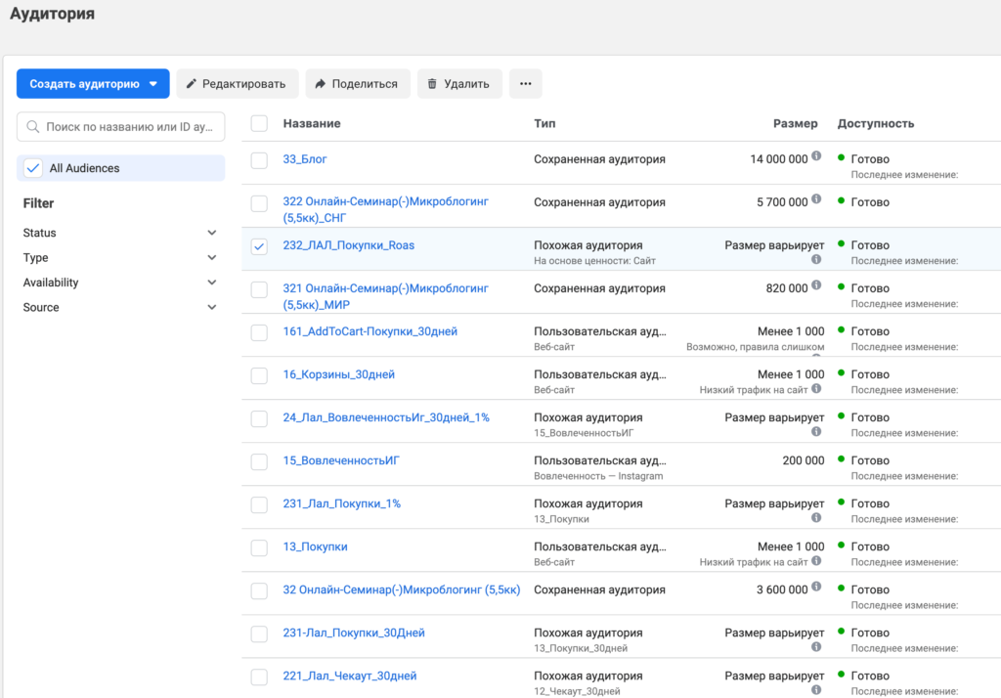The height and width of the screenshot is (698, 1001).
Task: Sort by the Название column header
Action: pyautogui.click(x=312, y=123)
